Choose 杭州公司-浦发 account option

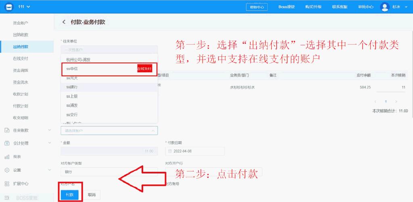(x=109, y=60)
